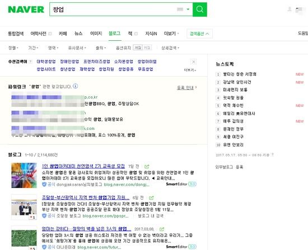This screenshot has height=250, width=308.
Task: Select the 블로그 tab
Action: [x=115, y=34]
